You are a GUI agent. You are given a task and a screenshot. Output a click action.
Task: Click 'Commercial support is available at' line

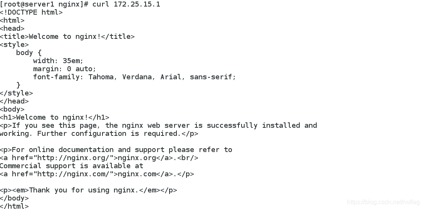click(72, 166)
